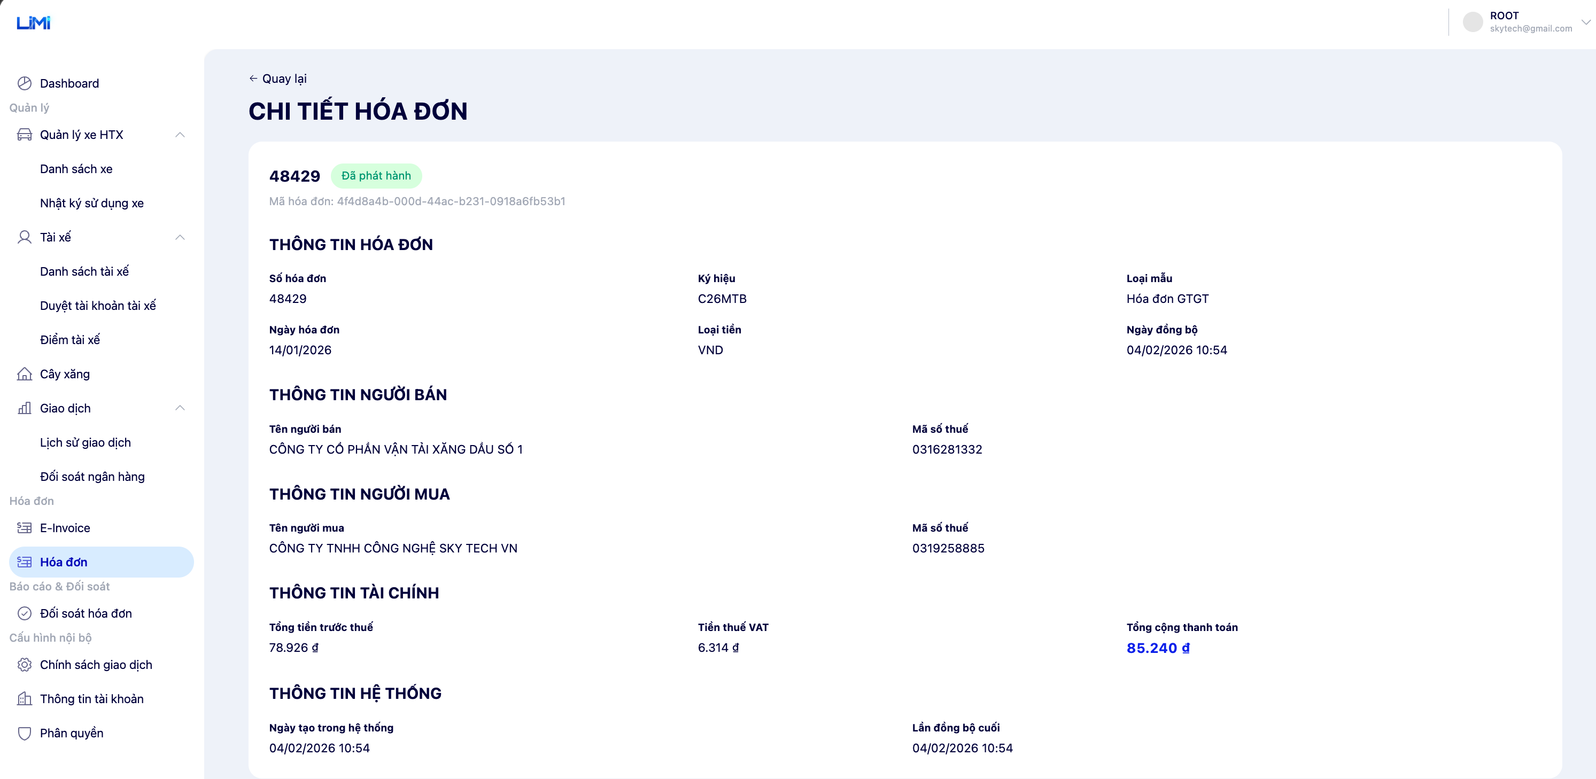Click the back arrow icon beside Quay lại

coord(253,79)
